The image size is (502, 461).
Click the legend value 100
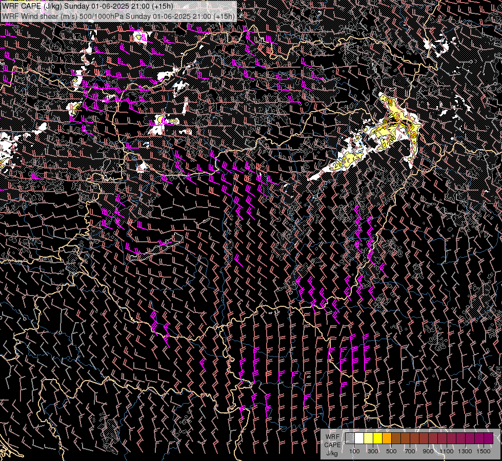click(x=354, y=451)
